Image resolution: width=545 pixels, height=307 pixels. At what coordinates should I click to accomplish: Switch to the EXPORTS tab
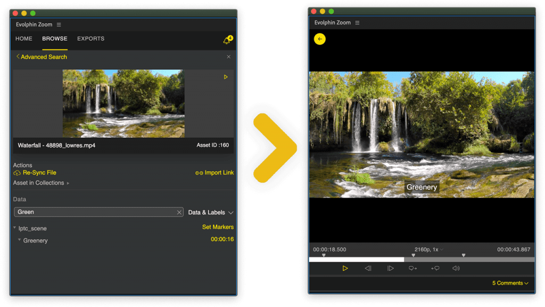90,38
